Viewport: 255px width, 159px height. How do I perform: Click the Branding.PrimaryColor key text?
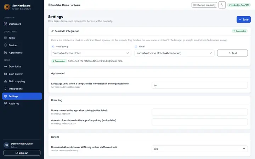point(63,124)
